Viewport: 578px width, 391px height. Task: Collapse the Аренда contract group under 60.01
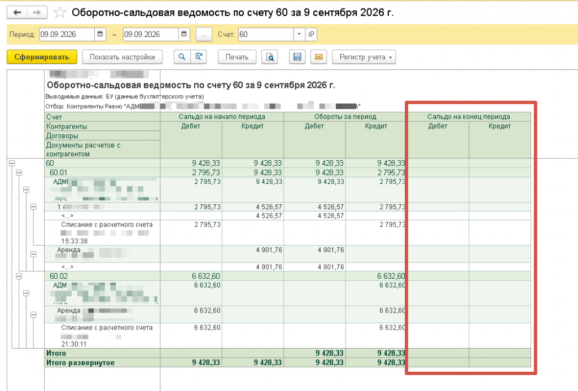pos(33,254)
